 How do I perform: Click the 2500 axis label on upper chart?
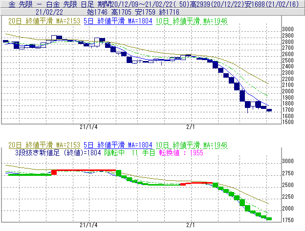(x=288, y=60)
